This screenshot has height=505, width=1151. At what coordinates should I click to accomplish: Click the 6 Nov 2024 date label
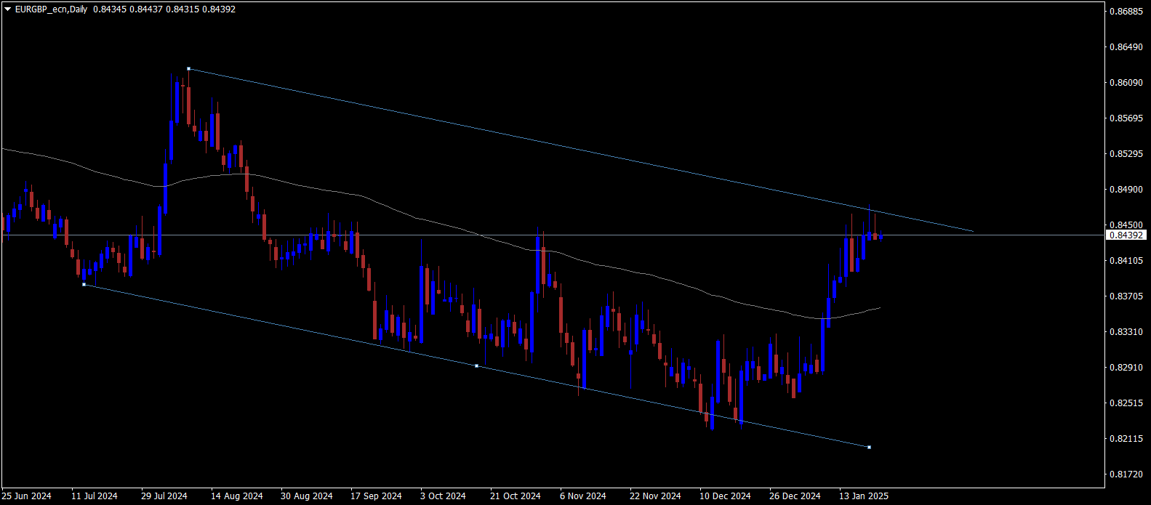point(583,496)
